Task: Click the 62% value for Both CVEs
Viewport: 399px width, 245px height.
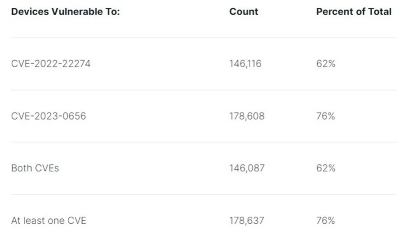Action: click(x=326, y=168)
